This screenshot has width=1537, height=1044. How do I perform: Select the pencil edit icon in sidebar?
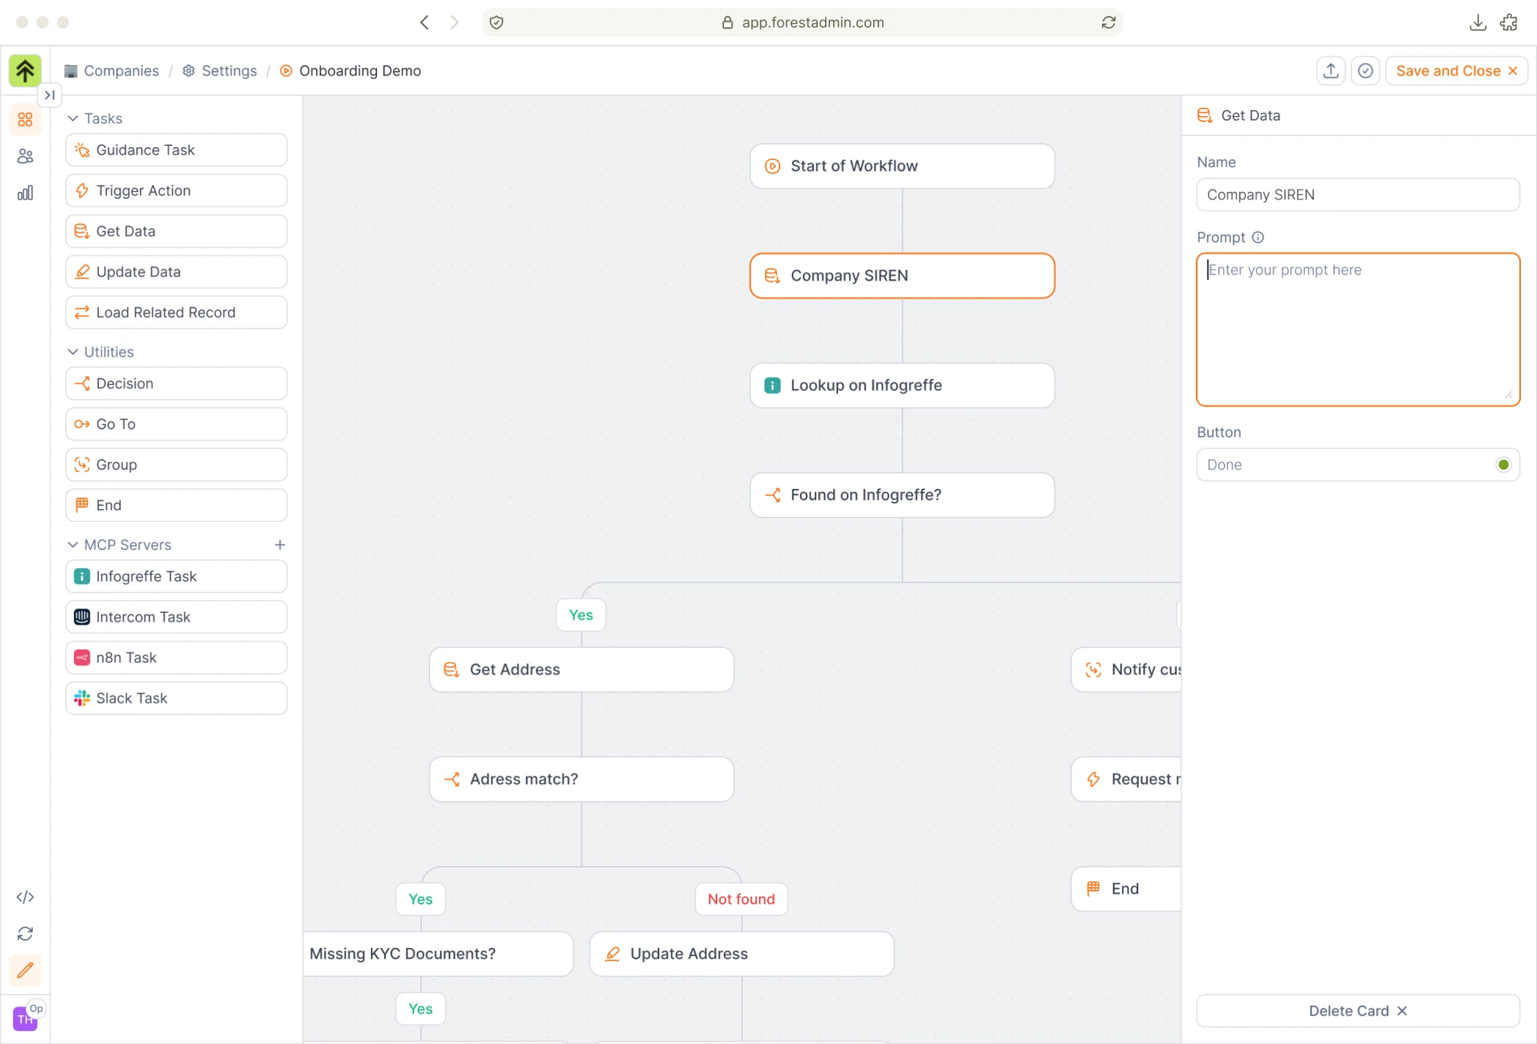tap(25, 970)
